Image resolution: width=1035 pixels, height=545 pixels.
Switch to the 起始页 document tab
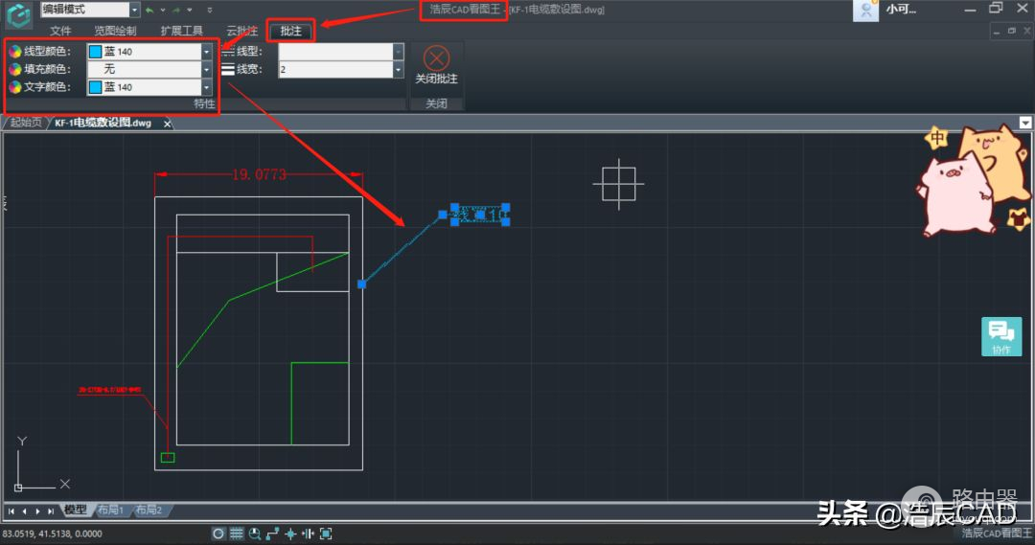click(x=26, y=123)
